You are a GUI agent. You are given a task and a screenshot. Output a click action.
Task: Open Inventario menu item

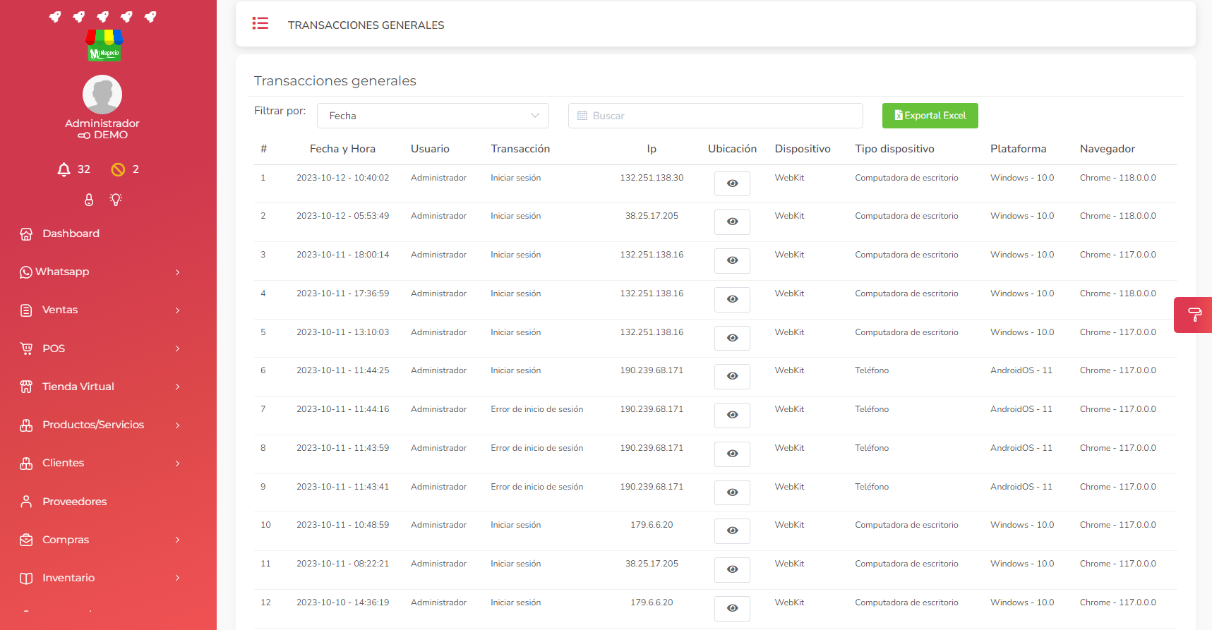coord(68,578)
